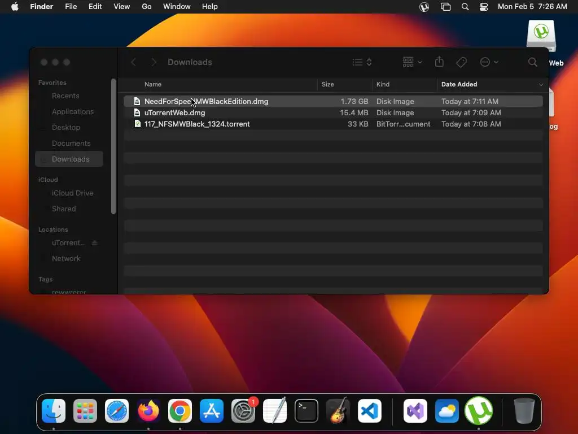
Task: Open the App Store from the Dock
Action: [x=212, y=411]
